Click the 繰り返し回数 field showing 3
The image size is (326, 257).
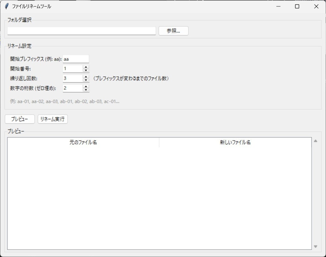[x=72, y=78]
